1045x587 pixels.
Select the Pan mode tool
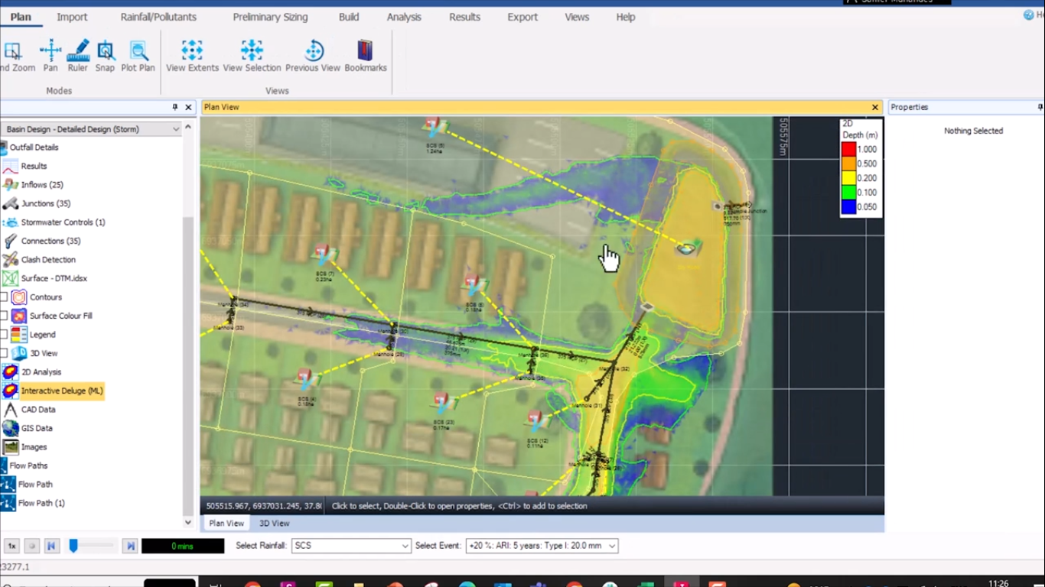[x=50, y=56]
